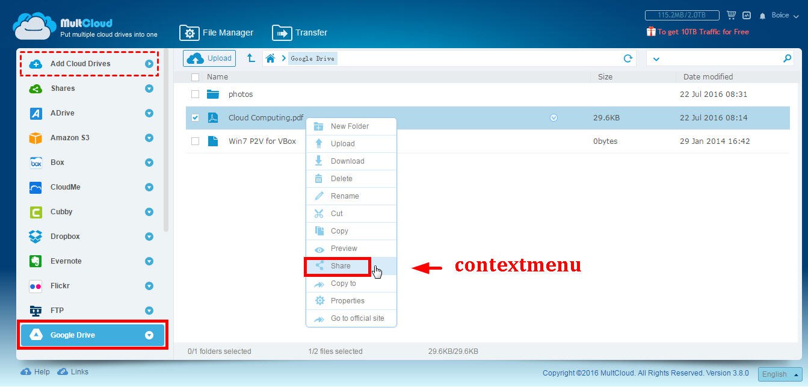Select the FTP drive icon
The image size is (808, 387).
tap(35, 311)
